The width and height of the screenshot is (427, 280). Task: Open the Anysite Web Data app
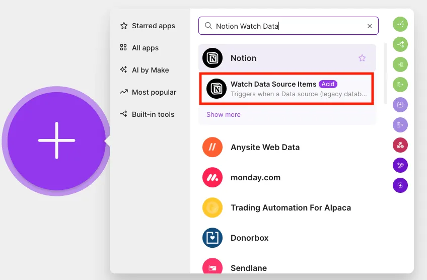point(288,148)
